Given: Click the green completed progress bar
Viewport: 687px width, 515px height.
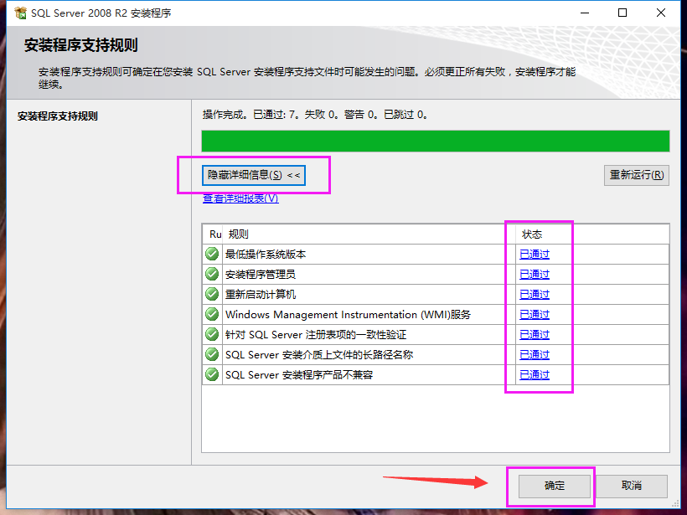Looking at the screenshot, I should [x=436, y=141].
